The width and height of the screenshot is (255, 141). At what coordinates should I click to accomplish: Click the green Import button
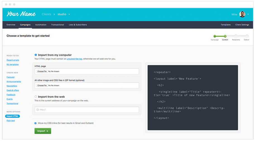43,131
